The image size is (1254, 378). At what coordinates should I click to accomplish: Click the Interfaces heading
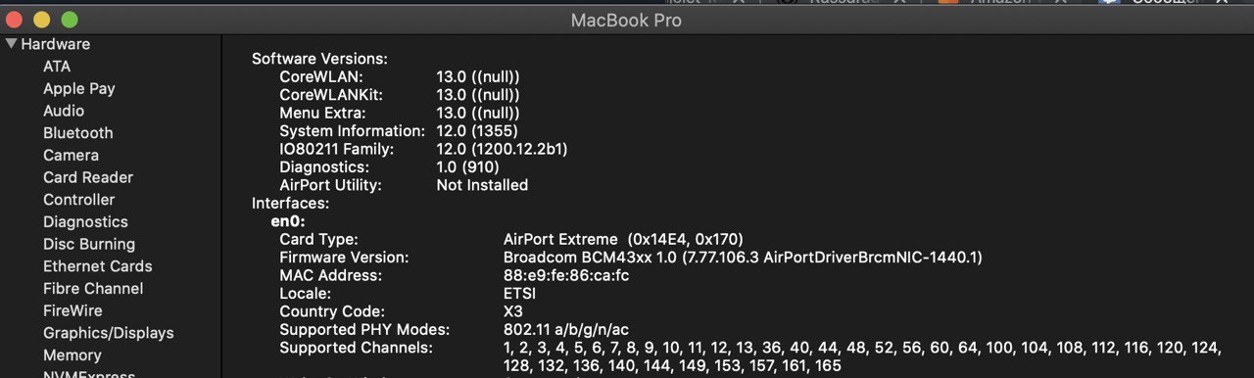(291, 204)
